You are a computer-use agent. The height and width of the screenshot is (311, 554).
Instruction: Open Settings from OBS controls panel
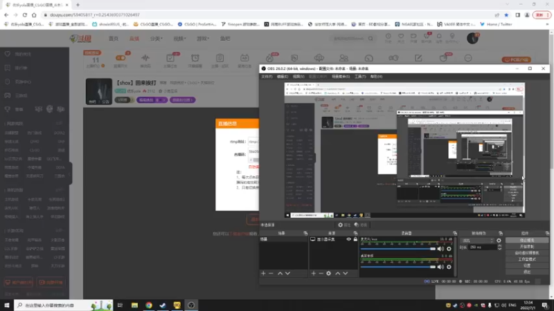pos(527,265)
